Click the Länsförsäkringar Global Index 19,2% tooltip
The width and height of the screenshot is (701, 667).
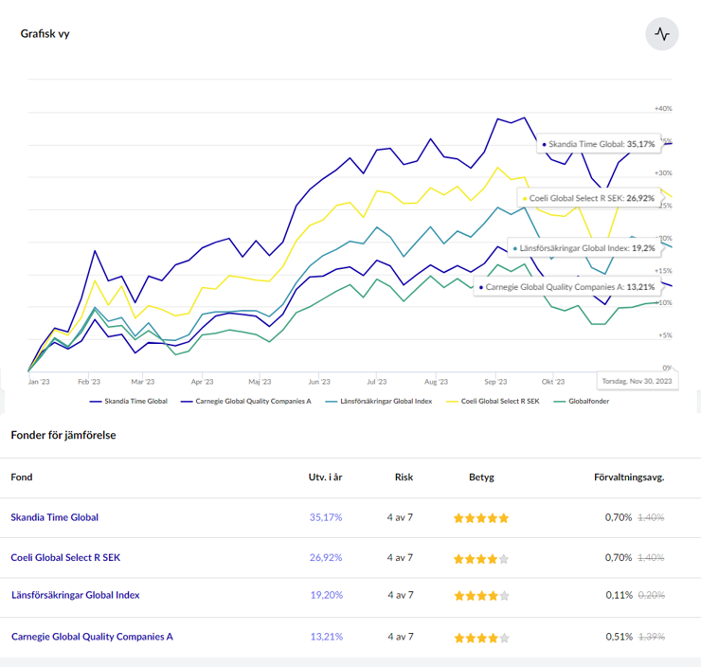click(x=584, y=248)
